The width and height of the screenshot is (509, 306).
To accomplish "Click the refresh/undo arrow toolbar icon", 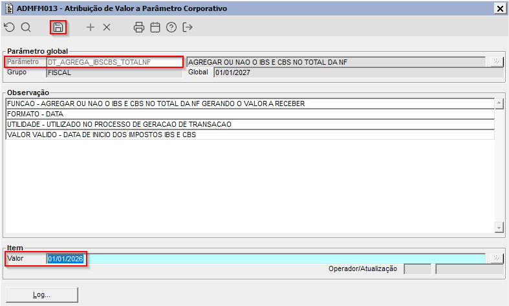I will pos(10,27).
